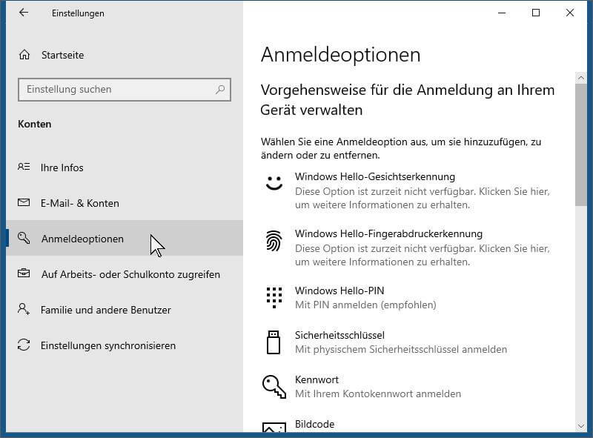Click the USB security key icon

[x=274, y=342]
